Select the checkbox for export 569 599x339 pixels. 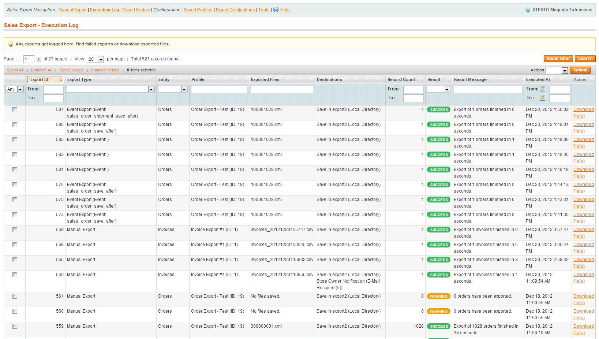[x=15, y=230]
